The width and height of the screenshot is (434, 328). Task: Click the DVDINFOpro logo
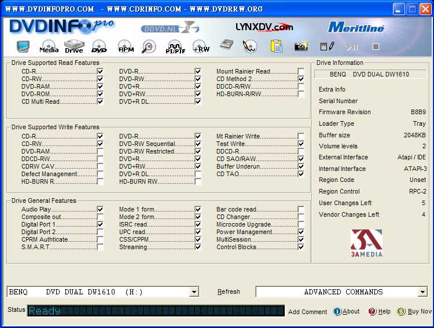(61, 27)
